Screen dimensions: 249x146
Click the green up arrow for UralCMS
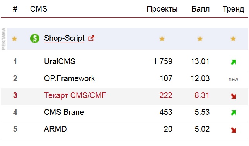[233, 62]
